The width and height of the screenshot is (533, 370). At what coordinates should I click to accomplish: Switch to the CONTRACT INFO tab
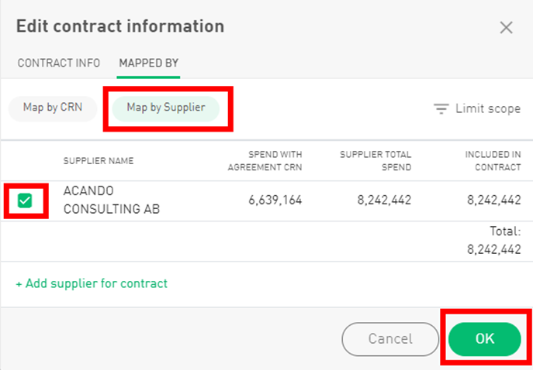click(59, 63)
